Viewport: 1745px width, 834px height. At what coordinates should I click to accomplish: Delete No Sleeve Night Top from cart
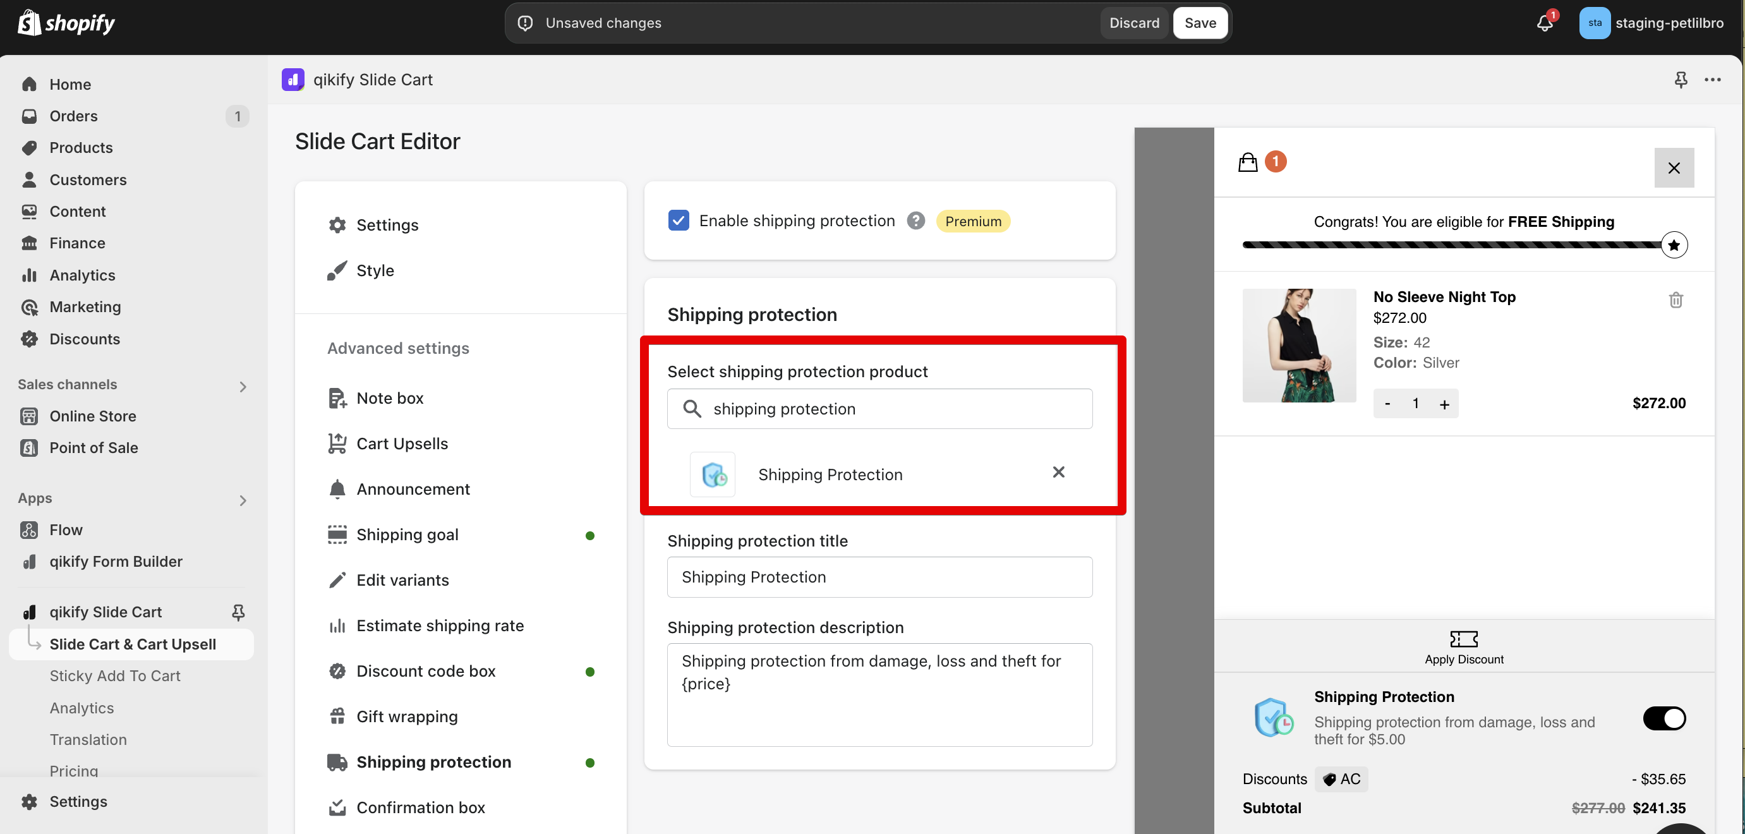click(x=1676, y=299)
